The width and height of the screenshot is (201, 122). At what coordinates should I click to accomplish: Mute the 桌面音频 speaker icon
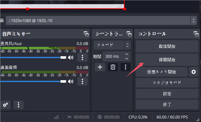tap(71, 81)
